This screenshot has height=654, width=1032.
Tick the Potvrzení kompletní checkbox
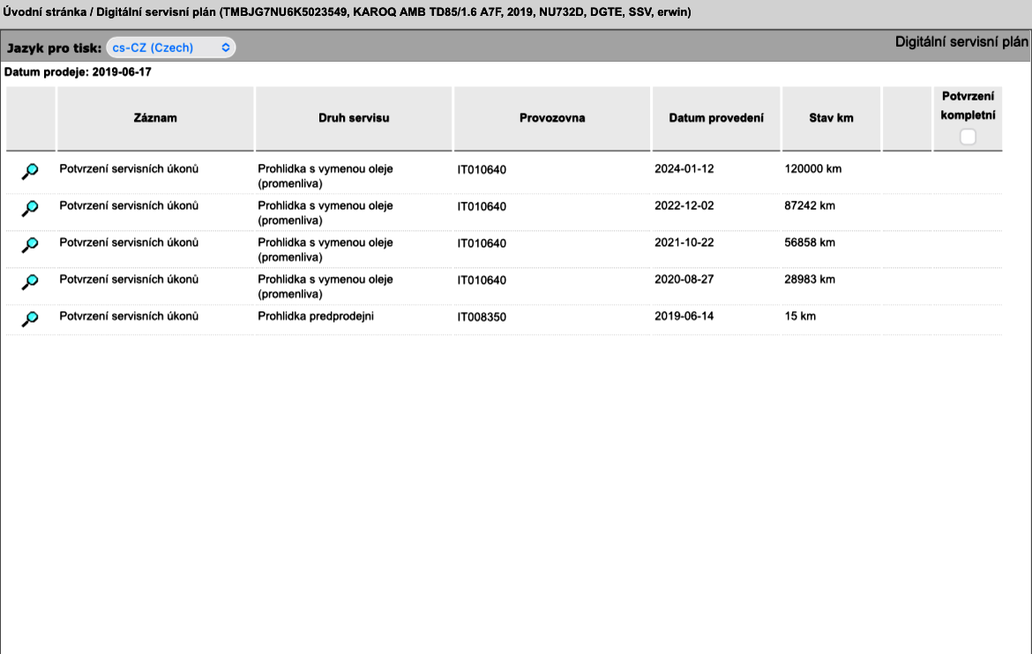click(968, 137)
